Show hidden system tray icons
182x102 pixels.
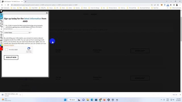[161, 100]
